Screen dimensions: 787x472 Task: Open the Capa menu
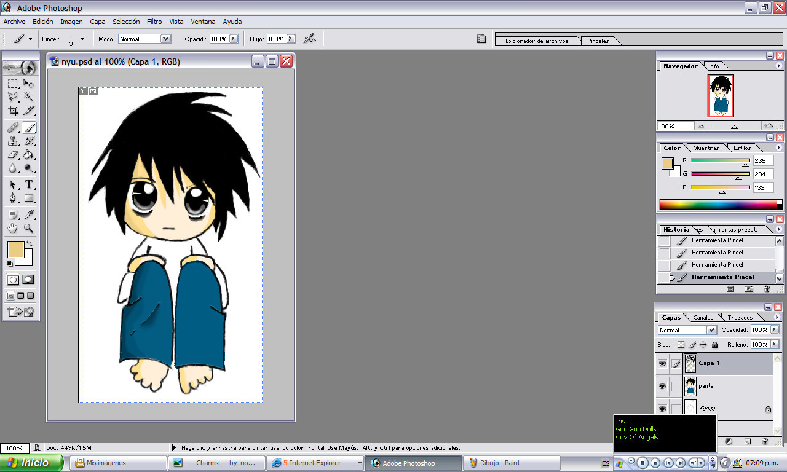98,22
